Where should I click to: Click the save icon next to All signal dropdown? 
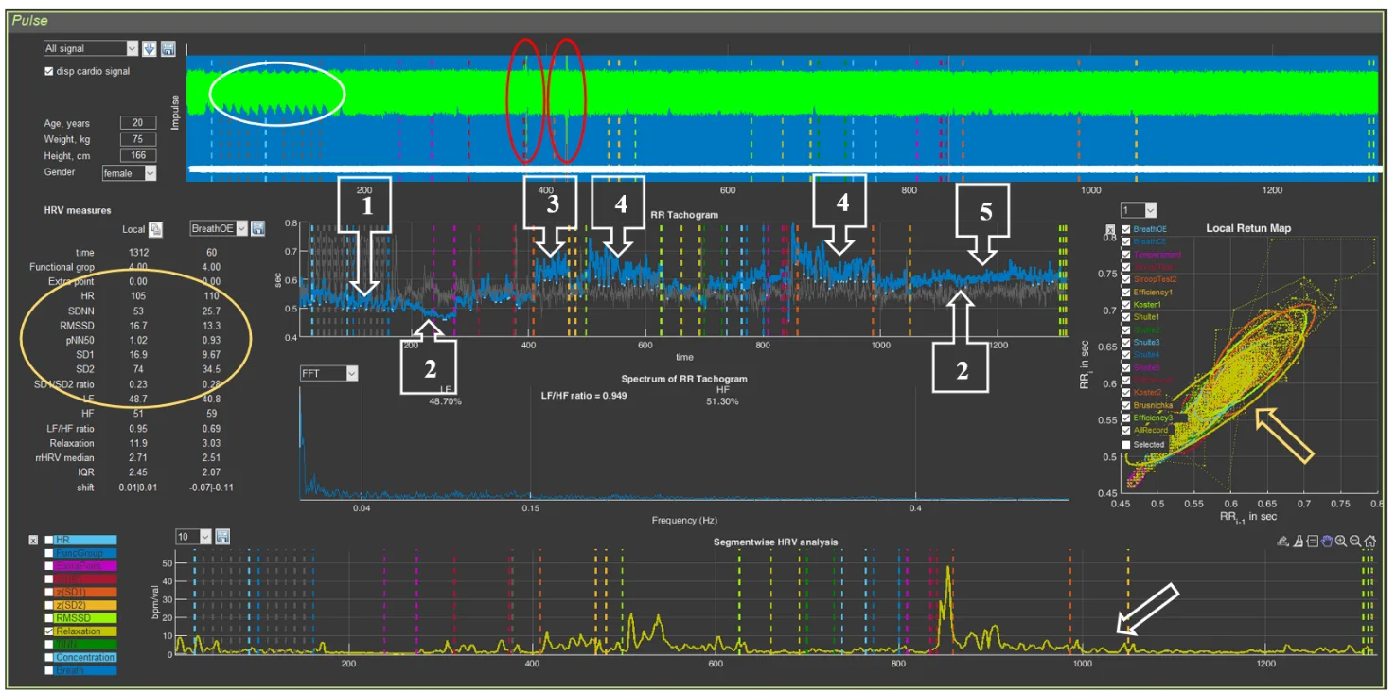[168, 48]
